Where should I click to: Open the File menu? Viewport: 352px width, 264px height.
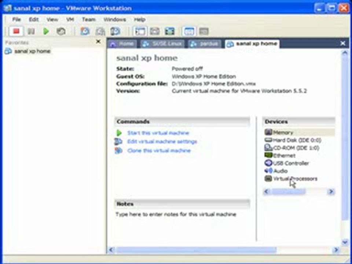pyautogui.click(x=16, y=19)
